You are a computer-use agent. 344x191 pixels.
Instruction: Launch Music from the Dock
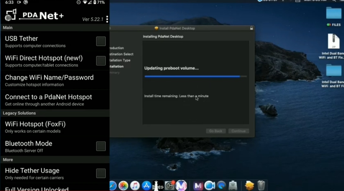pos(135,186)
